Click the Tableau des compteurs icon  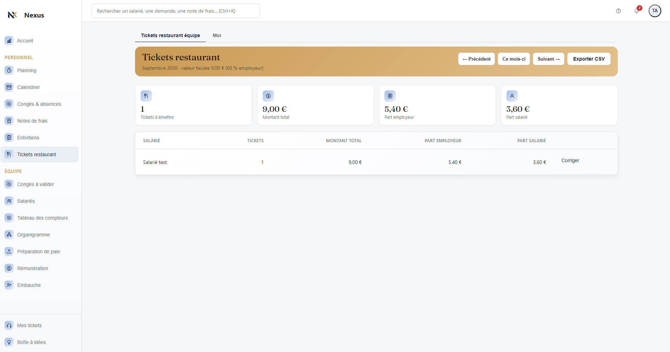pos(9,218)
